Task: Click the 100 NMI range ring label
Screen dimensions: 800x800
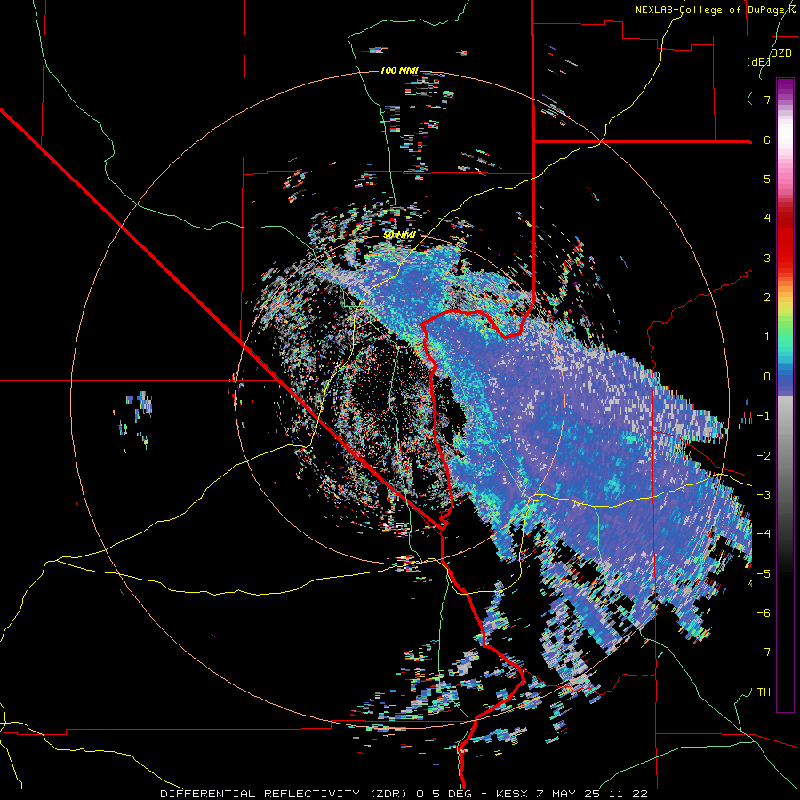Action: point(399,70)
